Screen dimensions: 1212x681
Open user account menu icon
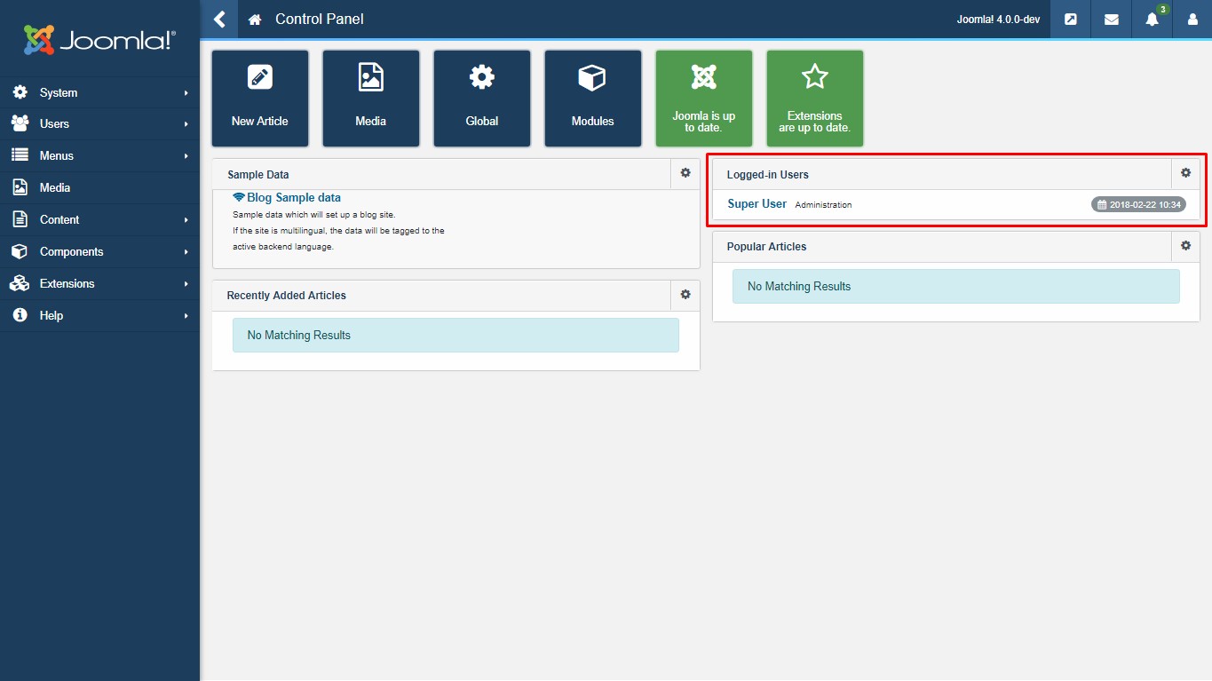click(1192, 19)
